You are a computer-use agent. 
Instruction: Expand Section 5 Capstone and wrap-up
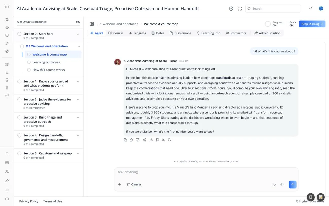coord(78,154)
